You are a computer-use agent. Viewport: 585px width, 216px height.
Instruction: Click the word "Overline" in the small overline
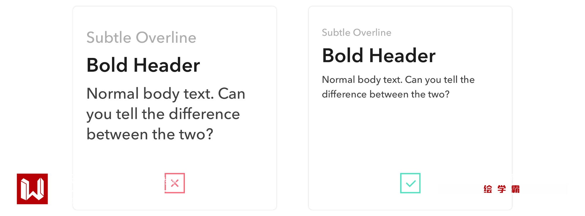(372, 32)
